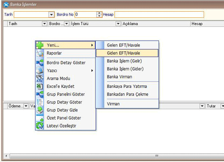Choose Banka İşlem (Gelir)
Image resolution: width=224 pixels, height=162 pixels.
coord(127,61)
